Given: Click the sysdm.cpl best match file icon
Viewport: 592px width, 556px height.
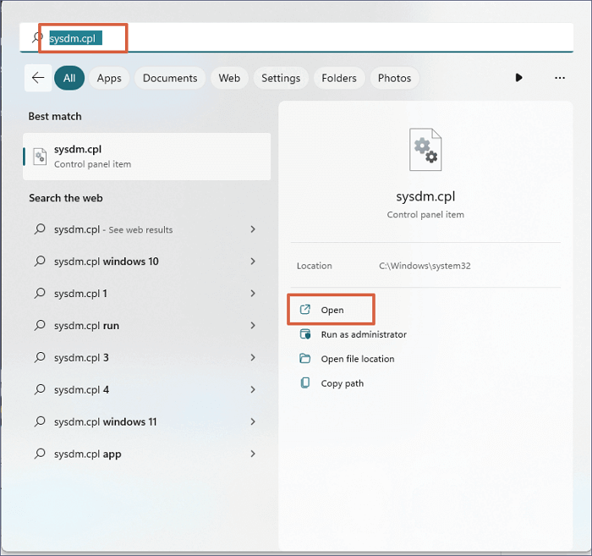Looking at the screenshot, I should pyautogui.click(x=40, y=157).
